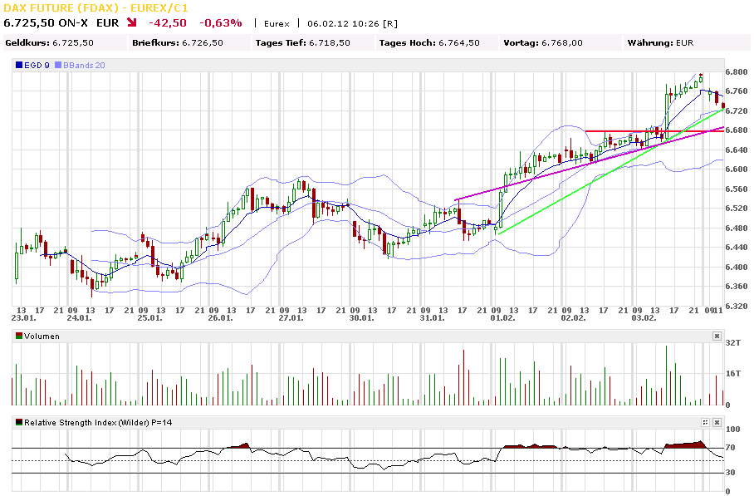
Task: Toggle the BBands 20 overlay visibility
Action: pyautogui.click(x=57, y=64)
